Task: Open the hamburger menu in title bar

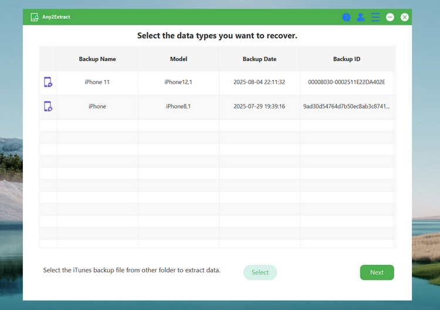Action: click(375, 17)
